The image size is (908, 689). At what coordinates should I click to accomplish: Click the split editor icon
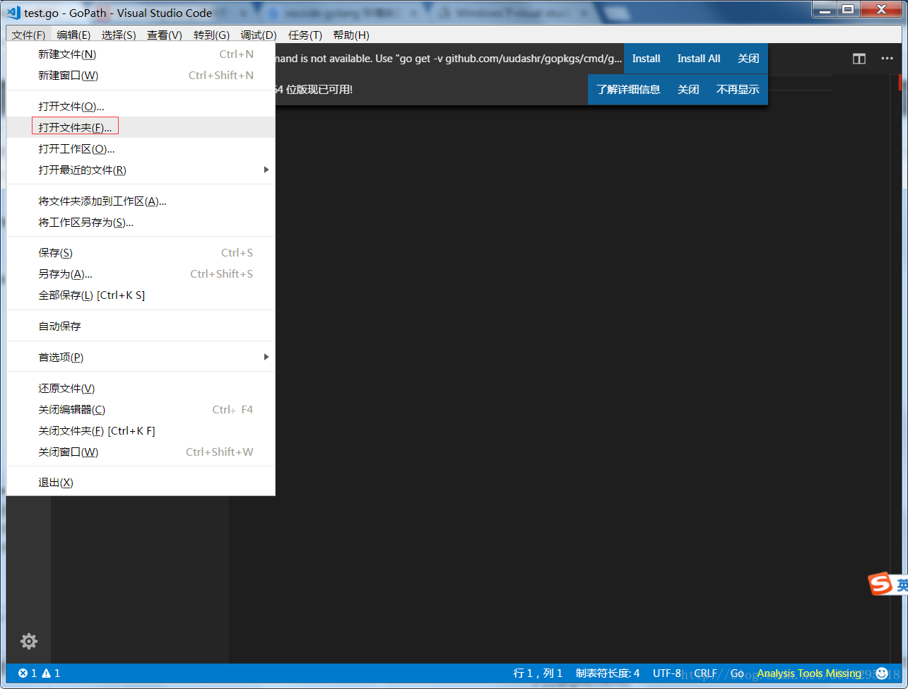pos(859,59)
